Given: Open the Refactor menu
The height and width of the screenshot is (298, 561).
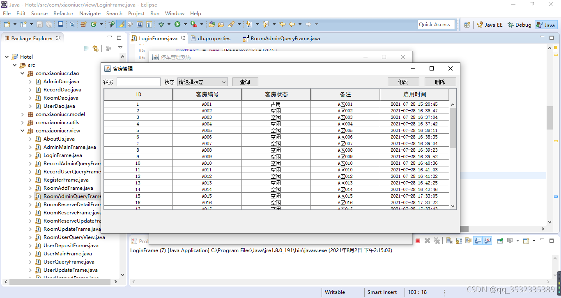Looking at the screenshot, I should point(63,13).
